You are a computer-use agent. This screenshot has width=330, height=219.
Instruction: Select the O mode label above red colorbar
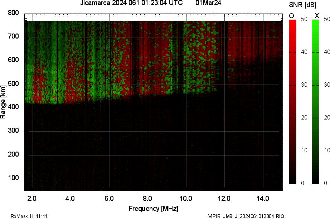click(x=292, y=16)
